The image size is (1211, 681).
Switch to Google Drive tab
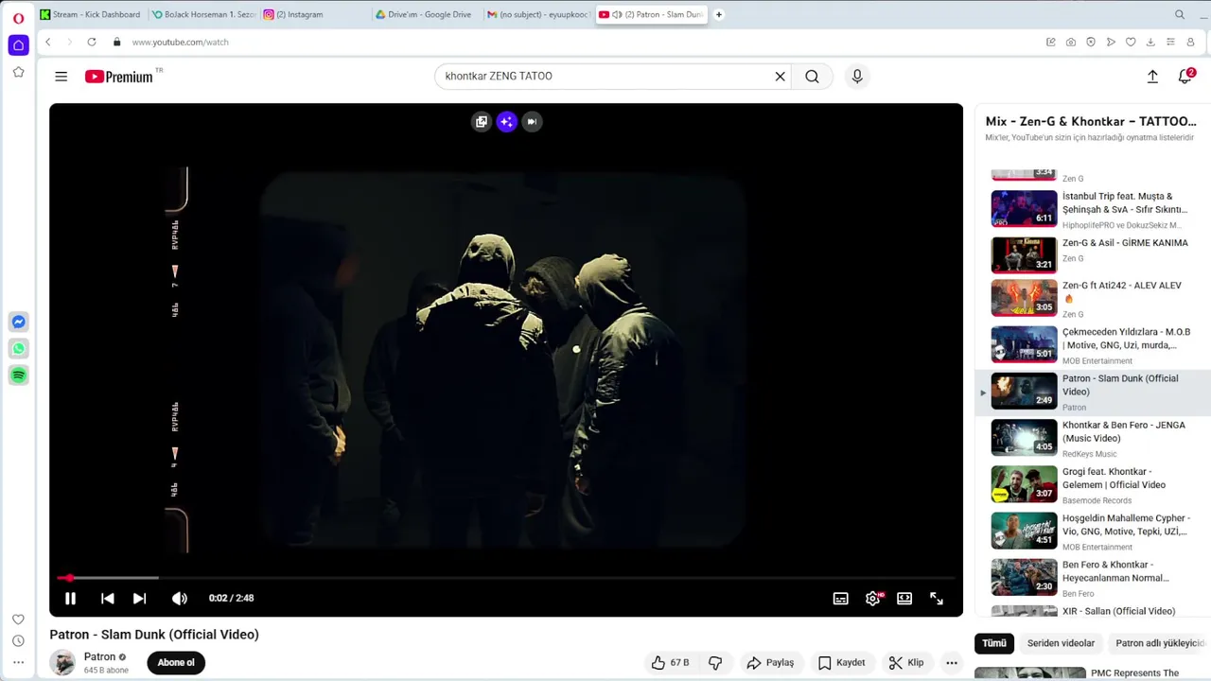[x=426, y=14]
